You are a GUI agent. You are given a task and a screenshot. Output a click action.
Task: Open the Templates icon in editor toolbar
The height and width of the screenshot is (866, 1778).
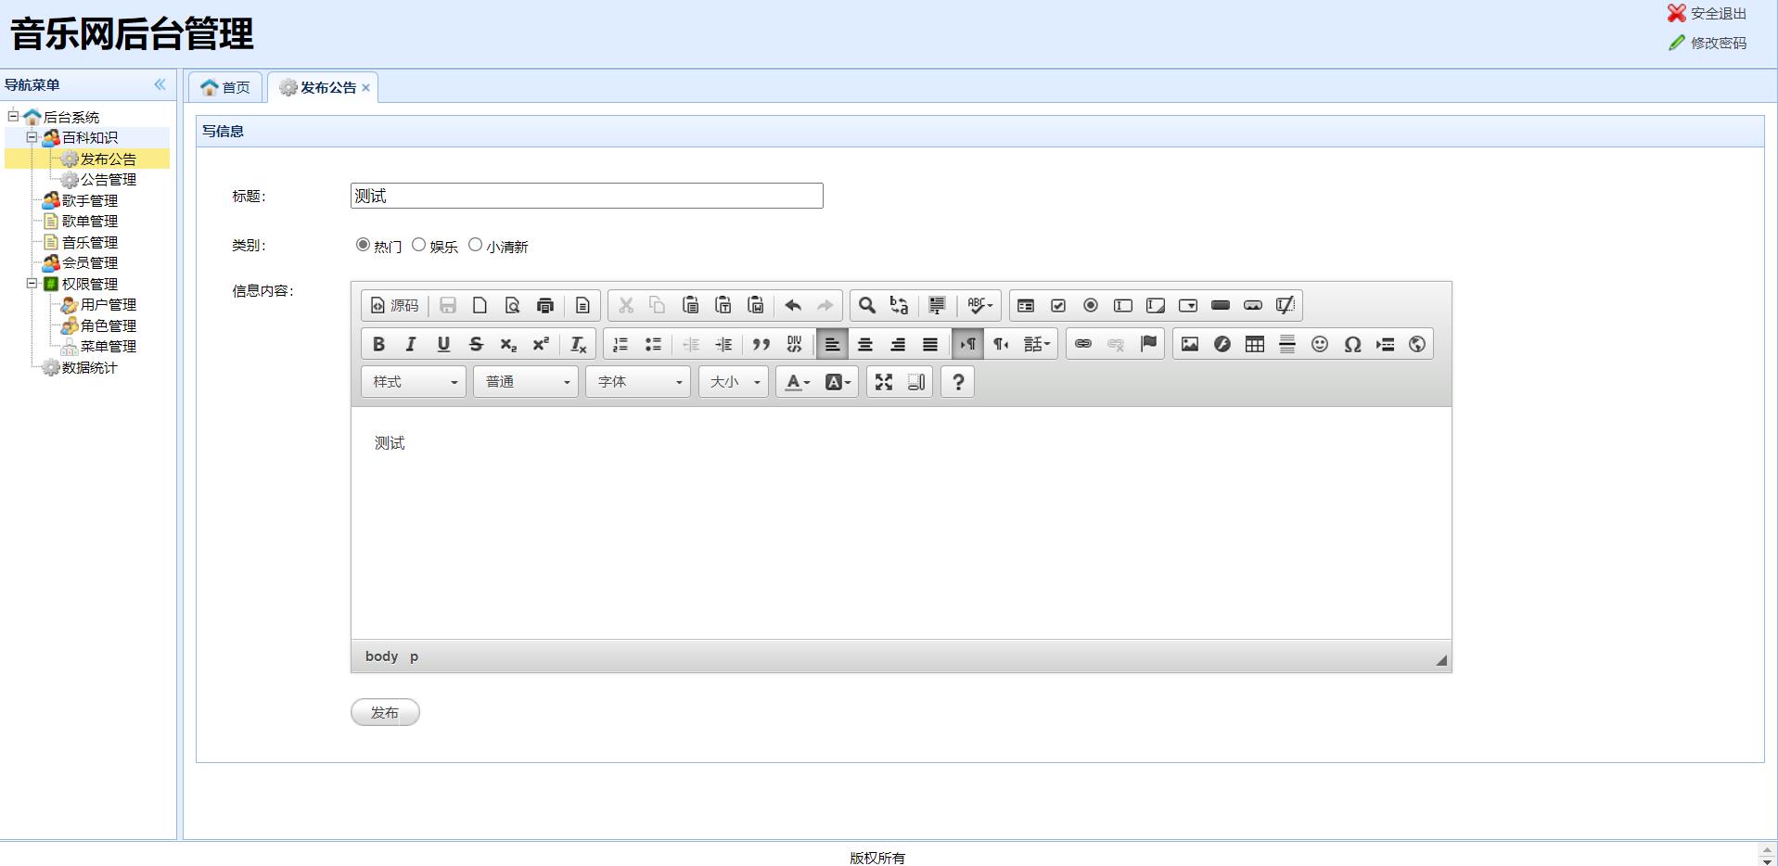pyautogui.click(x=582, y=305)
